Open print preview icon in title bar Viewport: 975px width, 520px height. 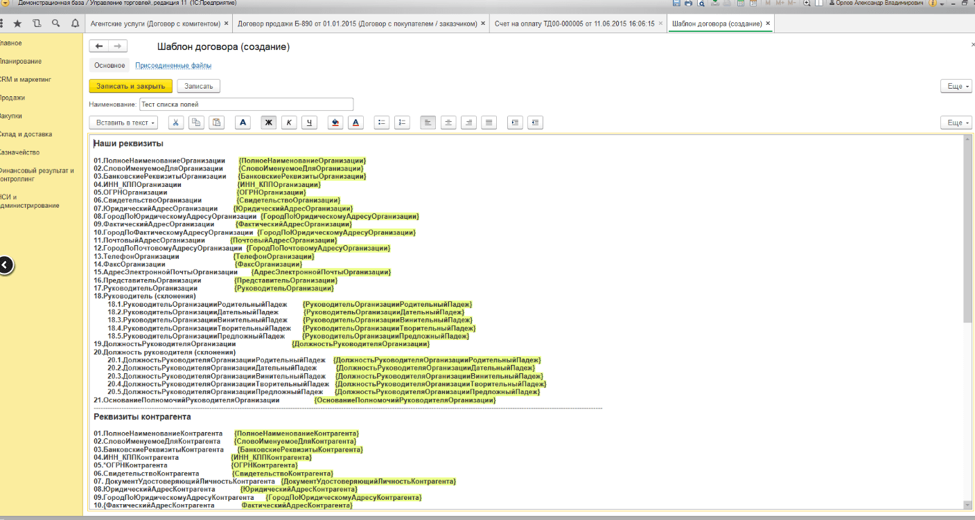click(701, 3)
